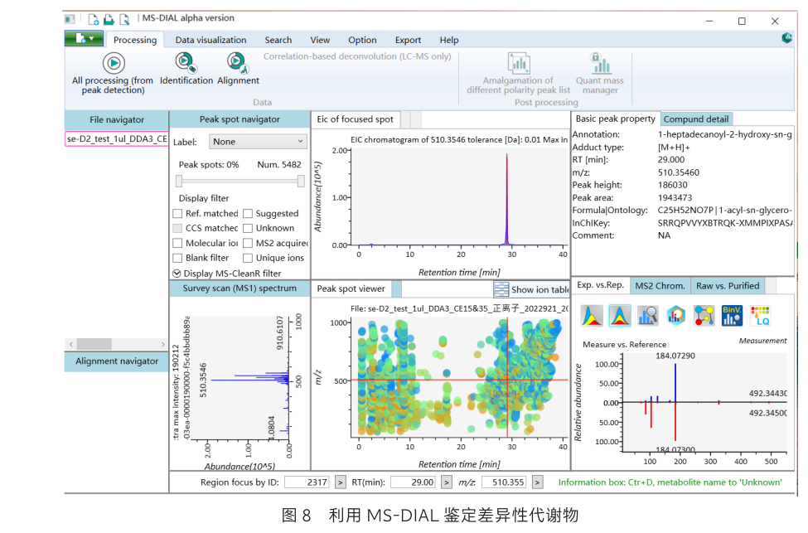Click the m/z input field showing 510.355

[x=504, y=482]
